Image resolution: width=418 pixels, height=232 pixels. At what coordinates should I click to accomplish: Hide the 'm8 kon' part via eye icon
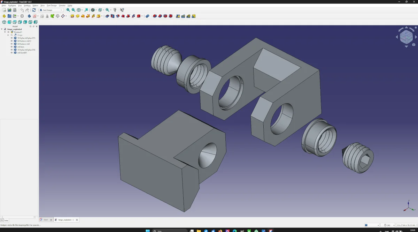click(x=11, y=47)
